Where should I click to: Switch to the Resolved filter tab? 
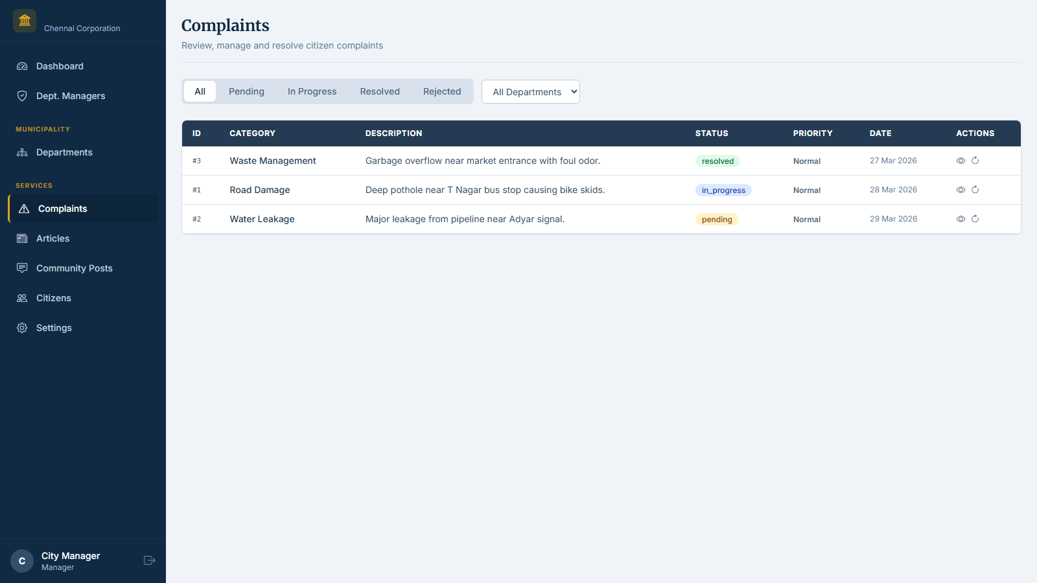pos(380,91)
